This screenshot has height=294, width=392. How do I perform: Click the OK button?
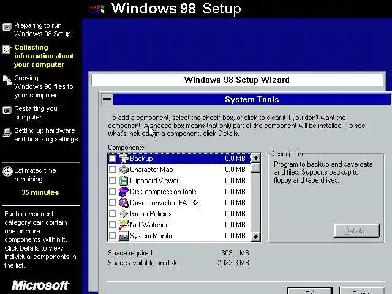coord(309,291)
